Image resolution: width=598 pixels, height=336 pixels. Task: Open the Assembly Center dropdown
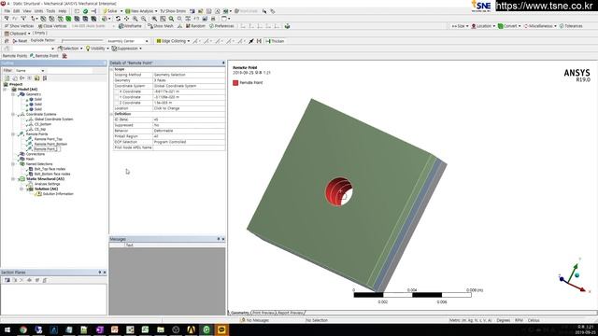point(127,41)
